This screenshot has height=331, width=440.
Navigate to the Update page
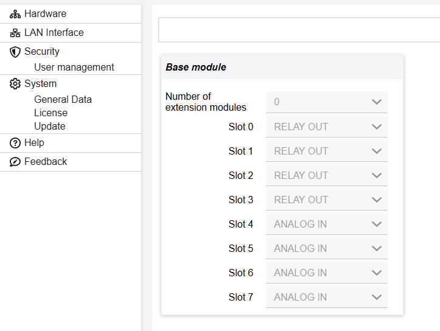(49, 127)
